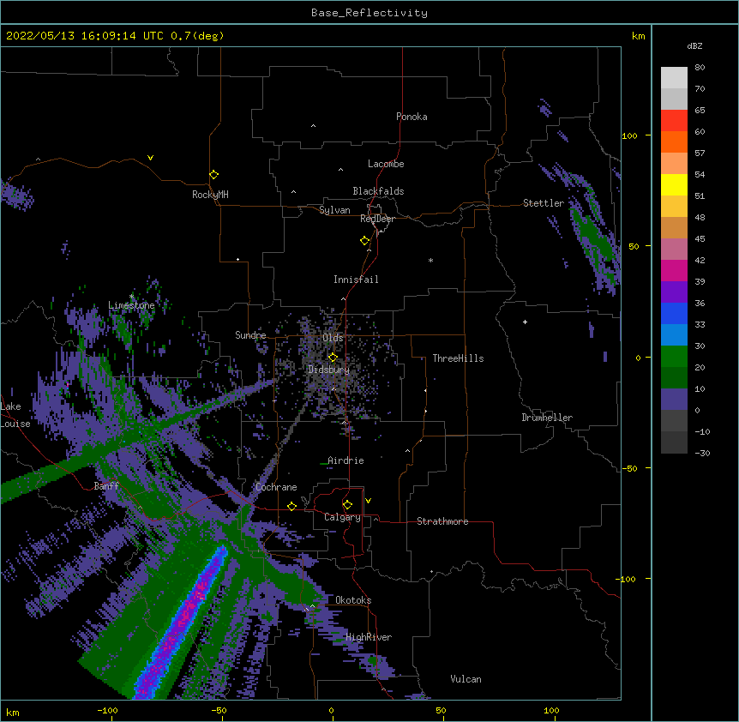Click the white asterisk marker east of Innisfail
The image size is (739, 722).
(x=430, y=260)
